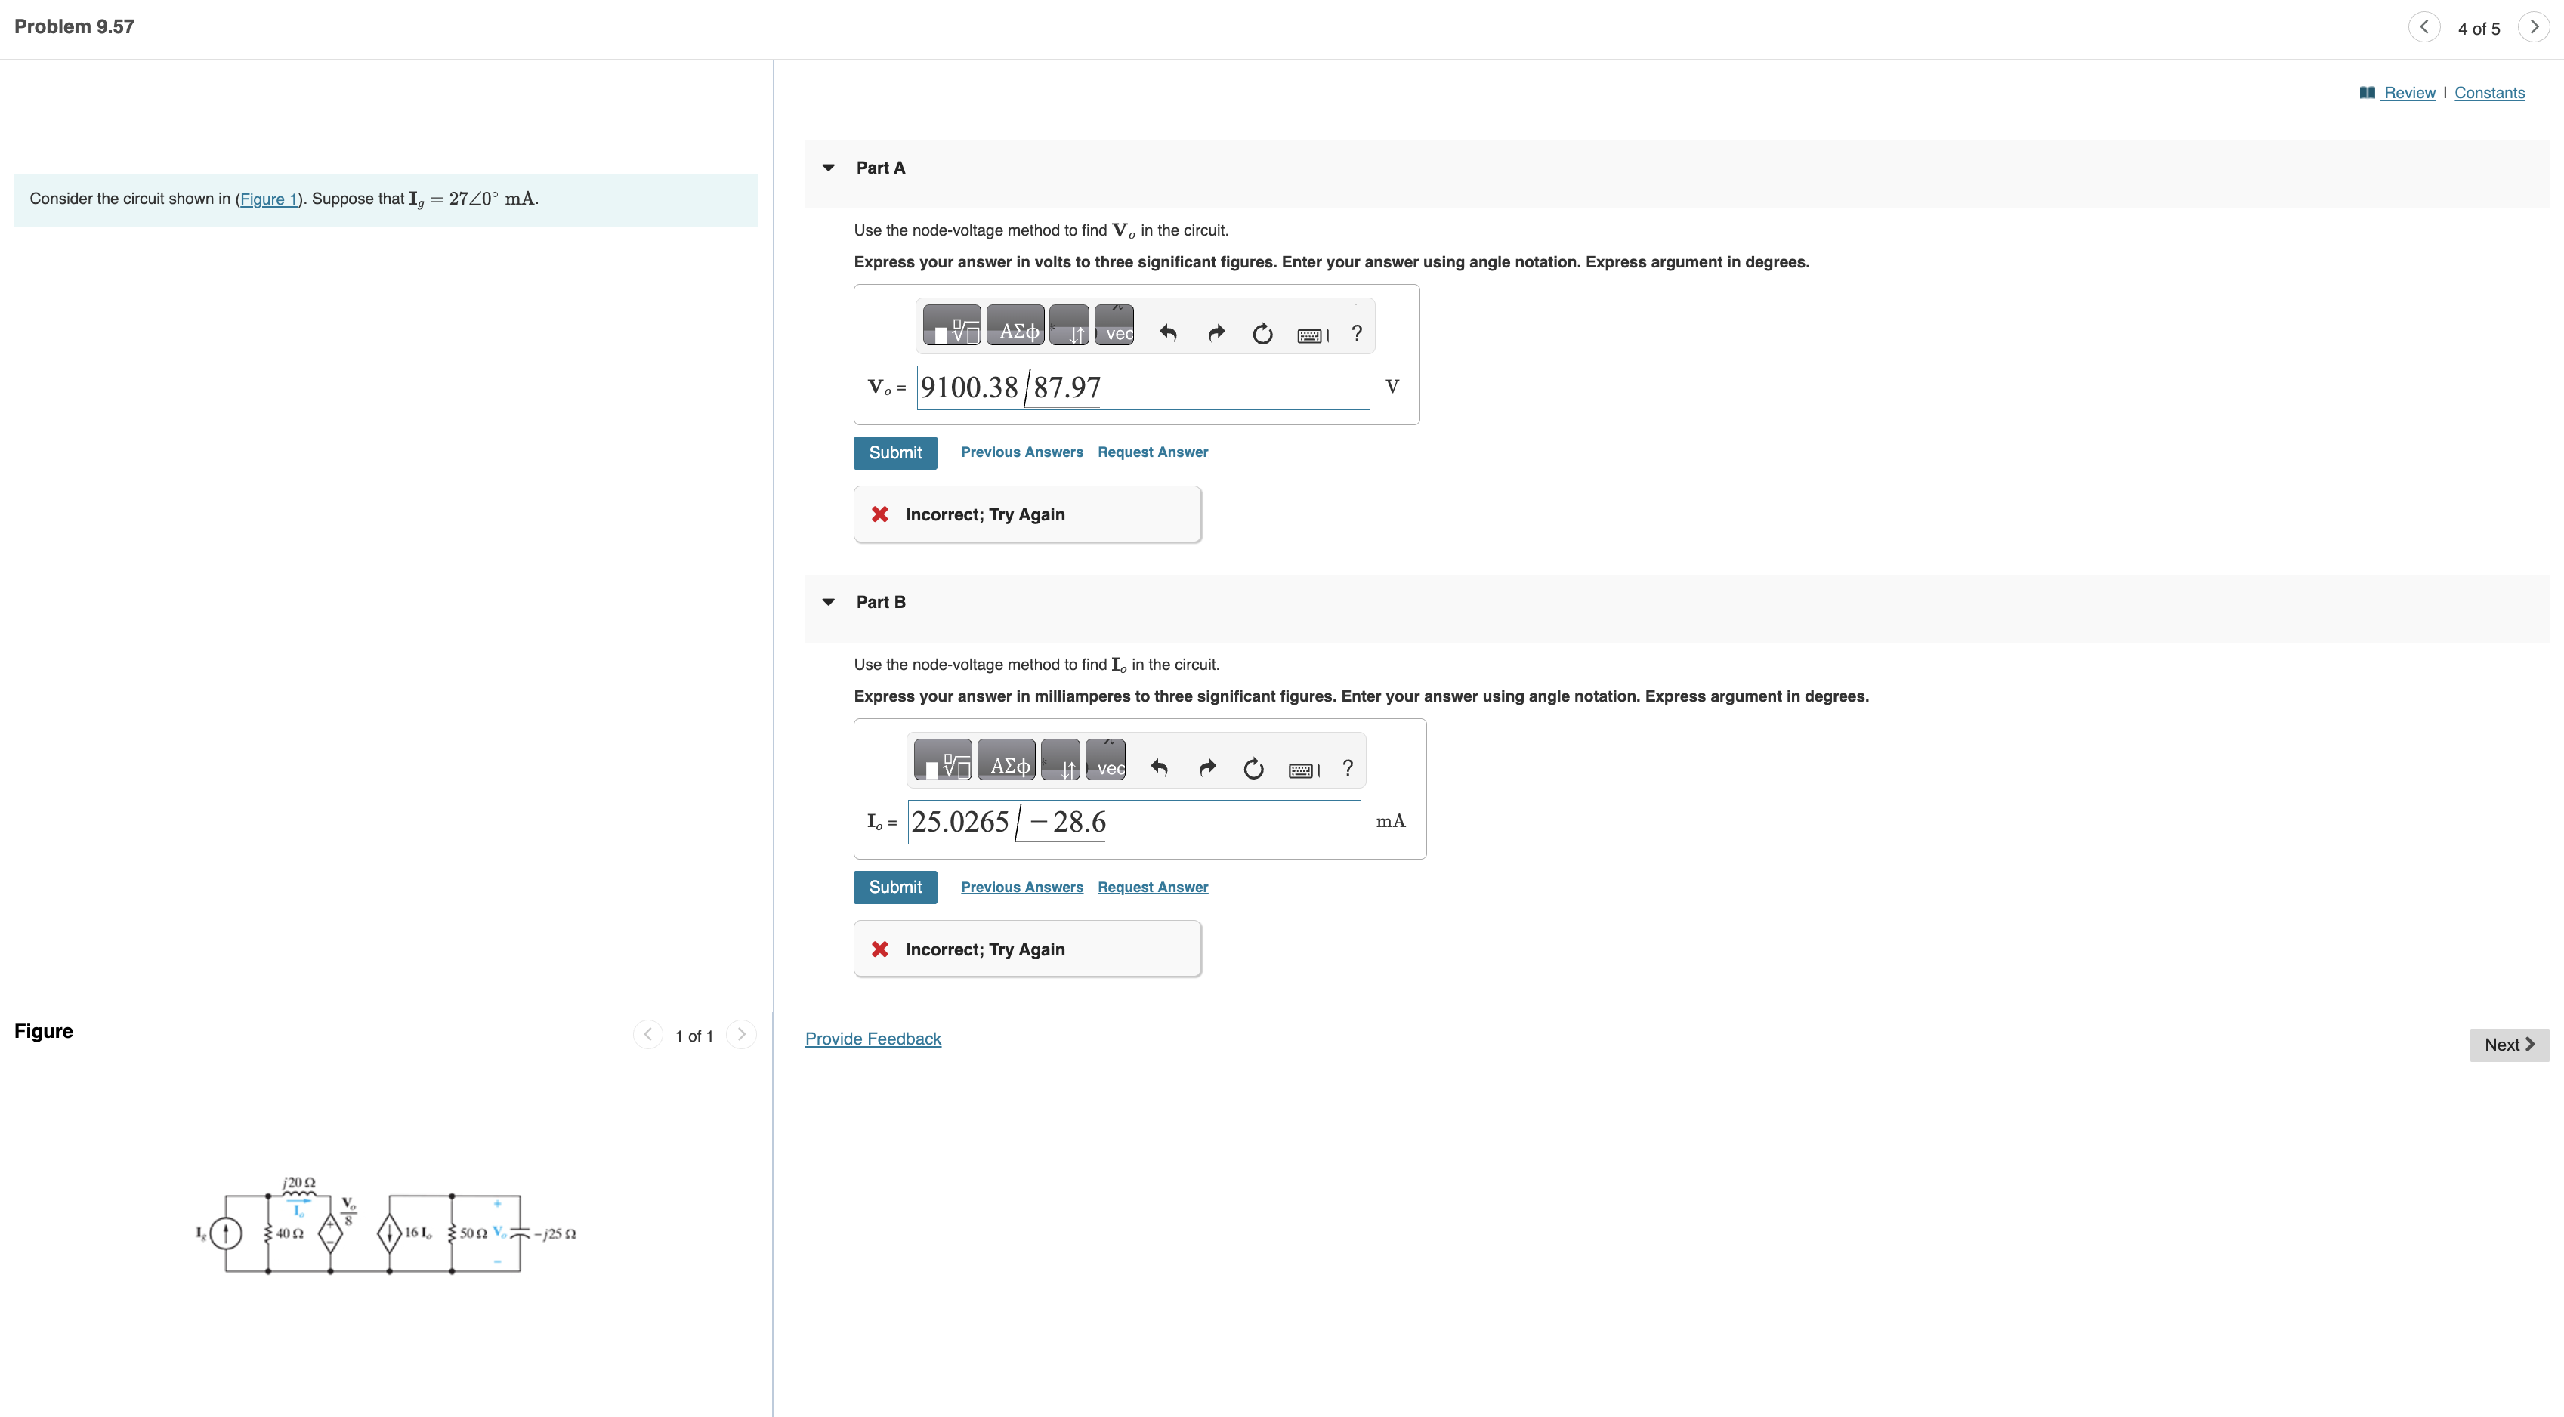Viewport: 2564px width, 1417px height.
Task: Go to next problem arrow at top
Action: point(2533,27)
